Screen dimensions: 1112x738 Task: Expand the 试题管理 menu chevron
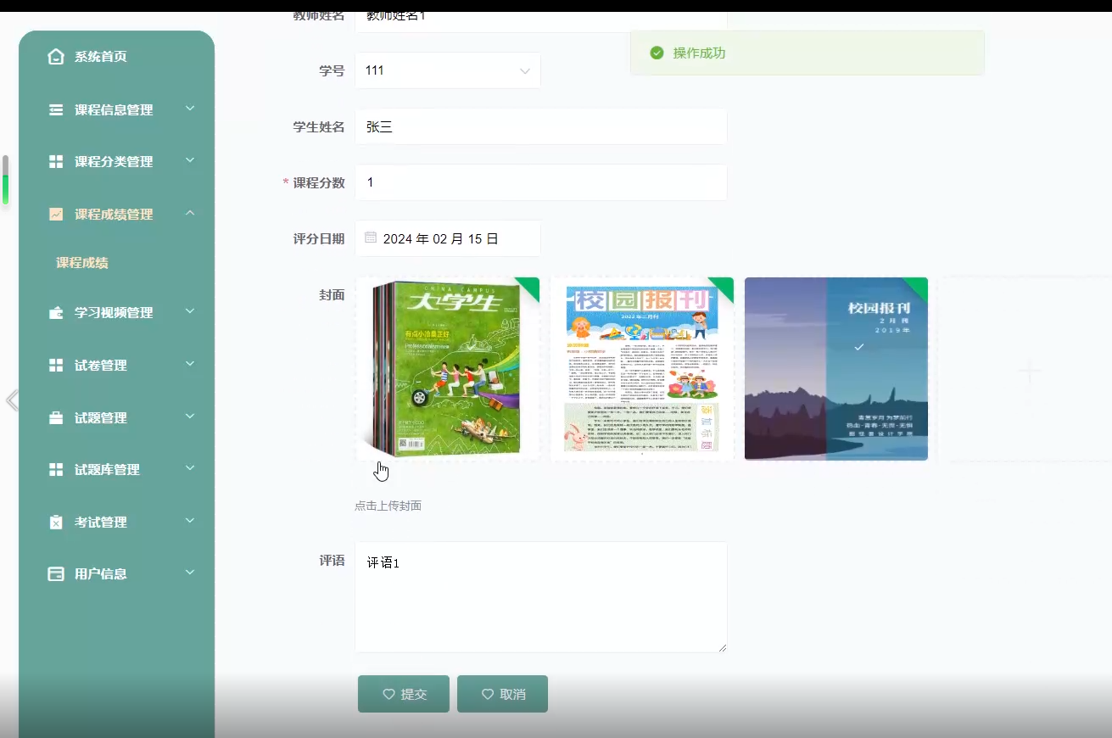point(190,417)
